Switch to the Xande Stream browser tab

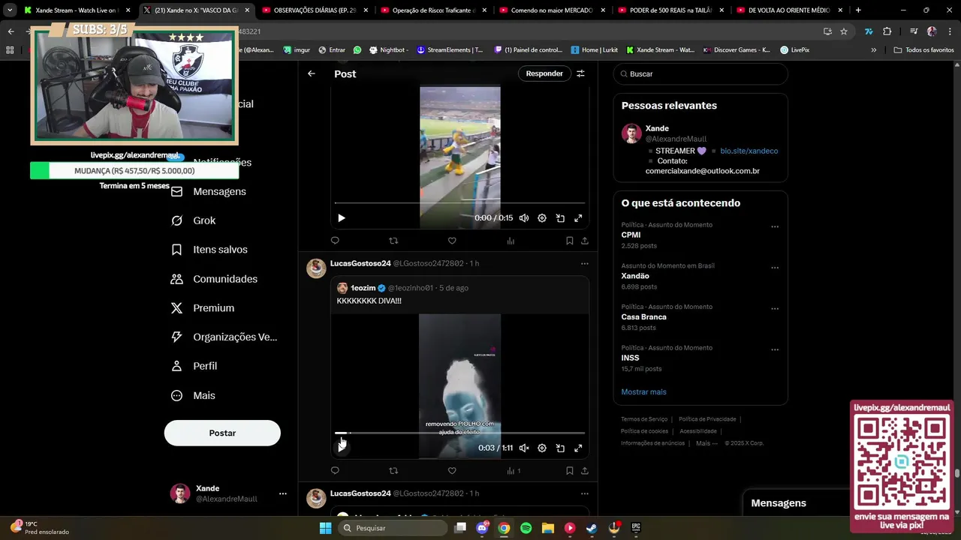[77, 10]
